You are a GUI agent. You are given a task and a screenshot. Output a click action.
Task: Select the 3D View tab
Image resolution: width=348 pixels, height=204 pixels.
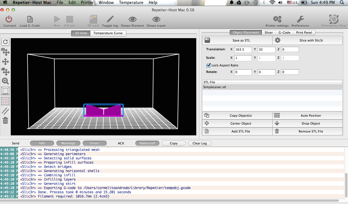[81, 33]
